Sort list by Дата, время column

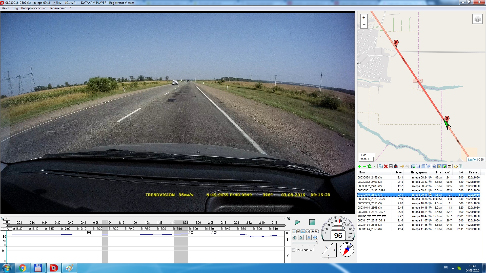pos(419,172)
